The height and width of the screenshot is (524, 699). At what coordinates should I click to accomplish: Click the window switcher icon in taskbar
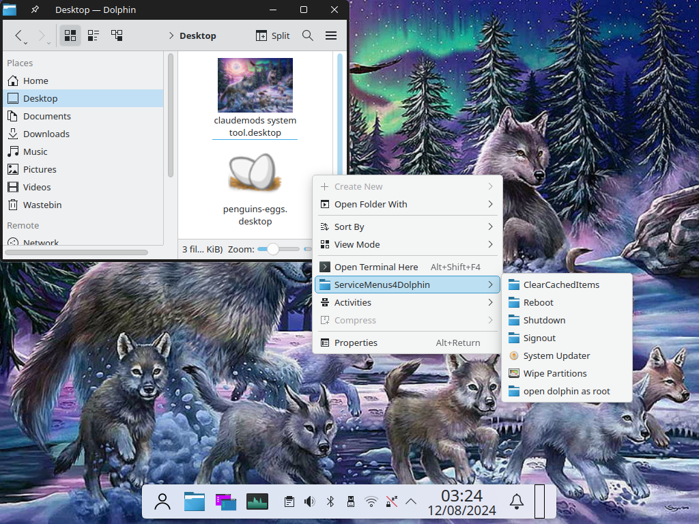tap(226, 501)
